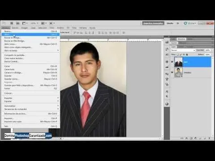The width and height of the screenshot is (215, 161).
Task: Toggle visibility of the bottom layer
Action: coord(172,72)
